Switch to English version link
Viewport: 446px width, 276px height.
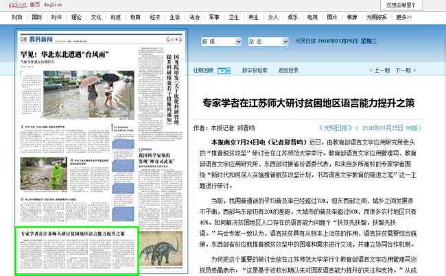[x=53, y=4]
